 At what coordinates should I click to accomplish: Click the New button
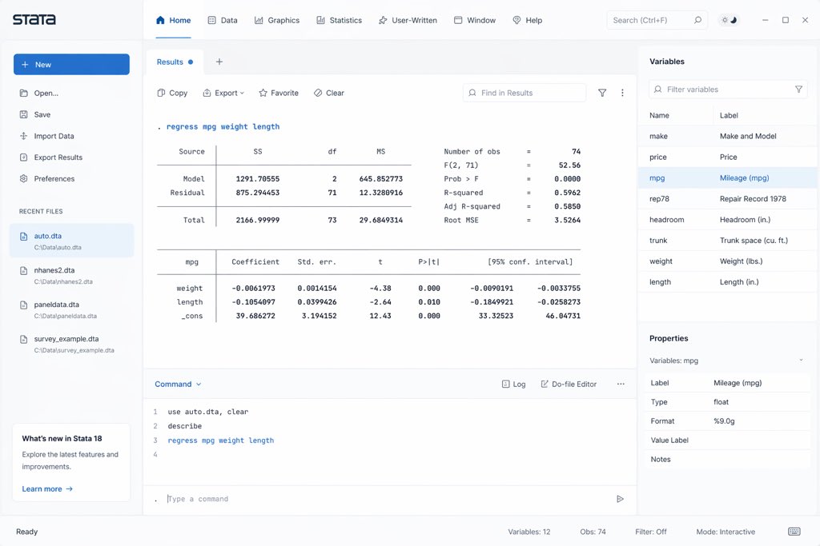pyautogui.click(x=71, y=64)
